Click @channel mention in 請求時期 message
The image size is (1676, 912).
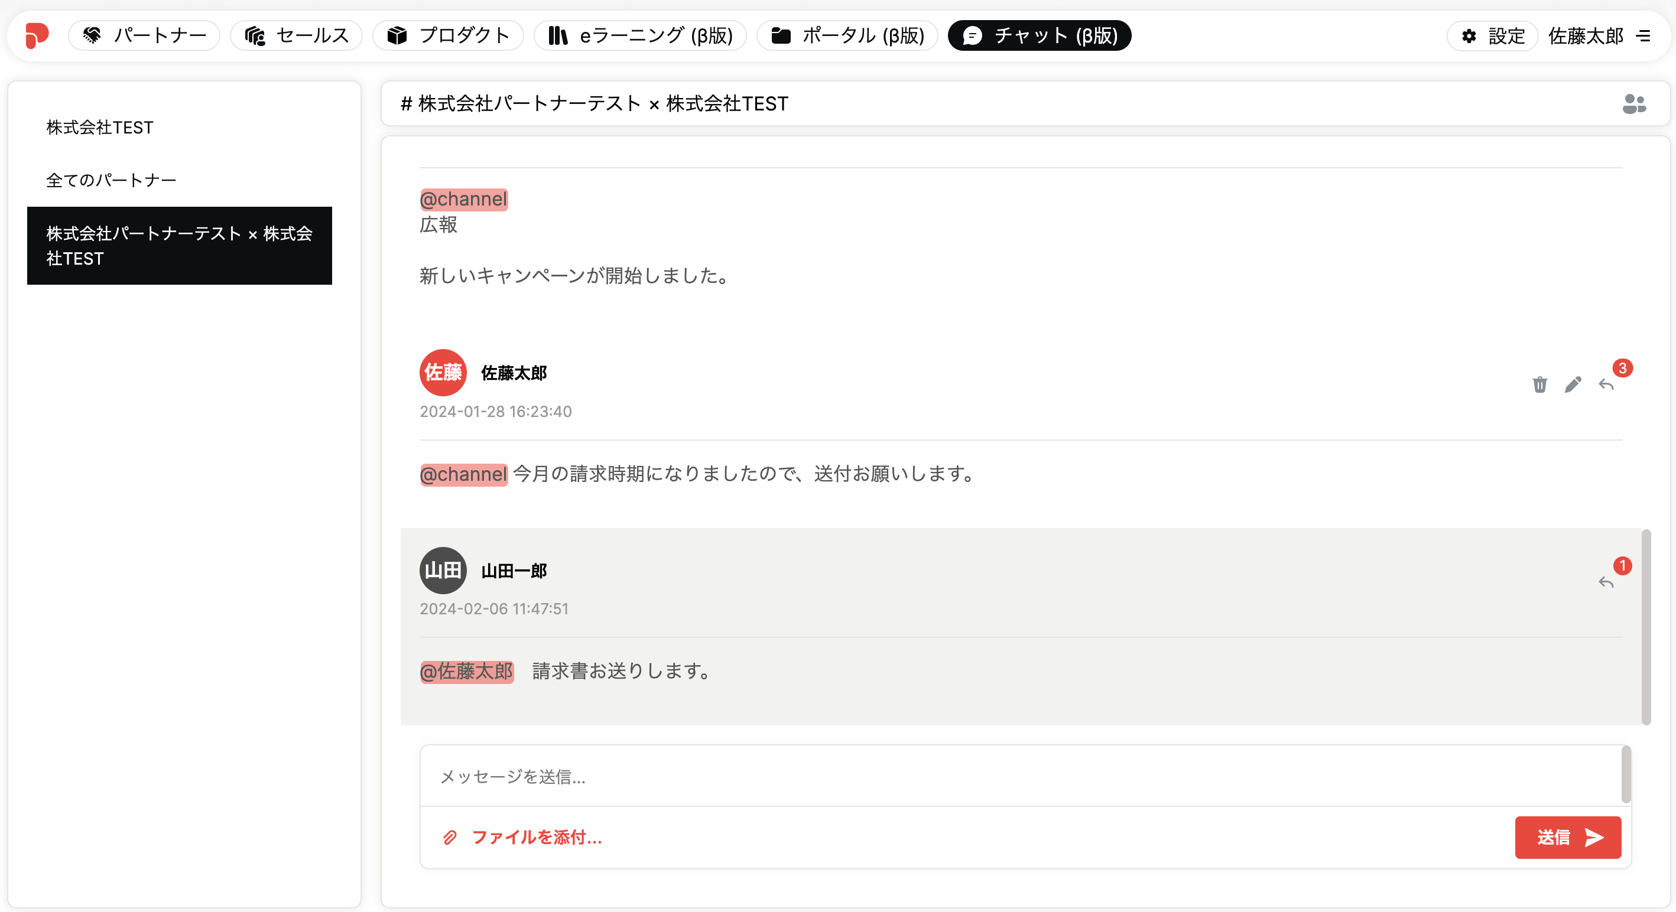(x=464, y=474)
